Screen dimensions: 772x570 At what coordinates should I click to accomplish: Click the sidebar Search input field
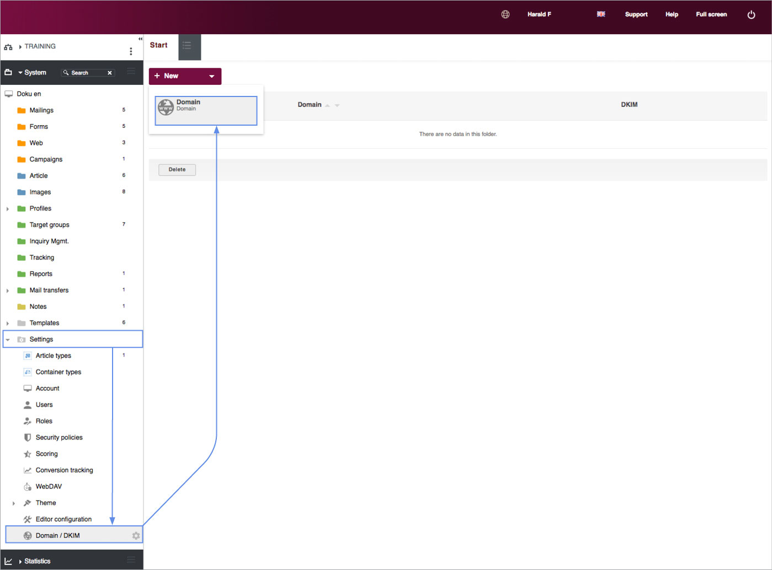86,73
